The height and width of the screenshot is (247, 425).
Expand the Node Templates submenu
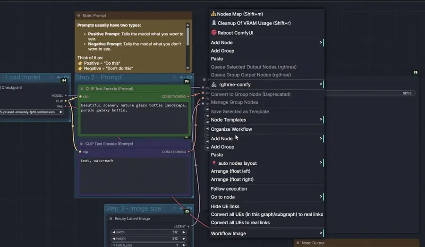[267, 119]
